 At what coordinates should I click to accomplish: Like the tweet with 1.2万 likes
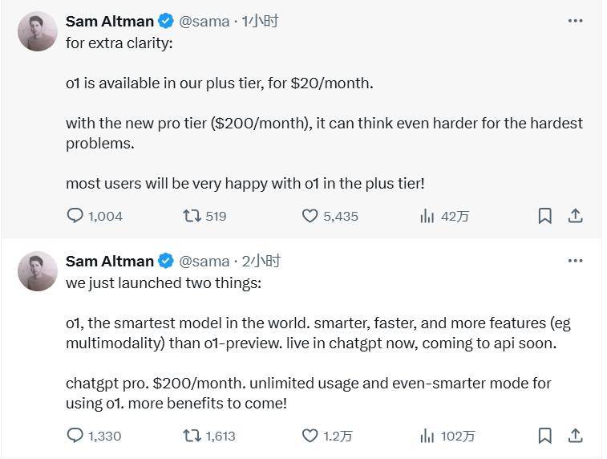(x=310, y=436)
